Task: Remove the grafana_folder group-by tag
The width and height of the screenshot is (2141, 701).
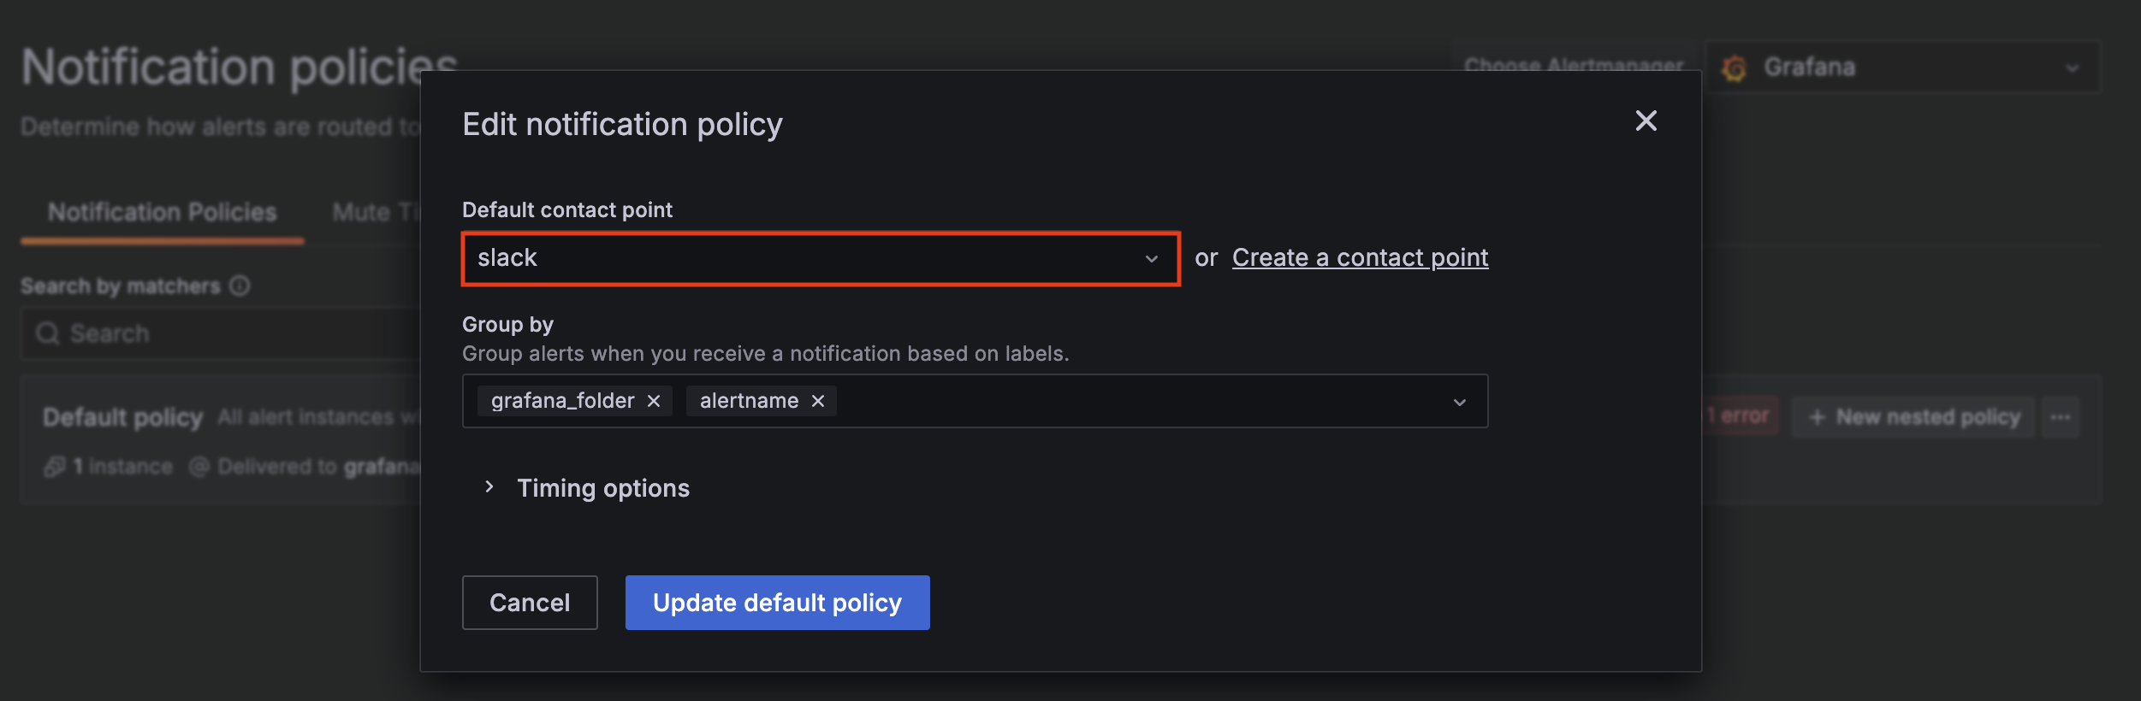Action: (x=654, y=401)
